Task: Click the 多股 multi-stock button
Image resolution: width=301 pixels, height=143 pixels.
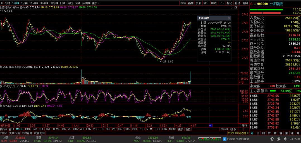Action: (199, 3)
